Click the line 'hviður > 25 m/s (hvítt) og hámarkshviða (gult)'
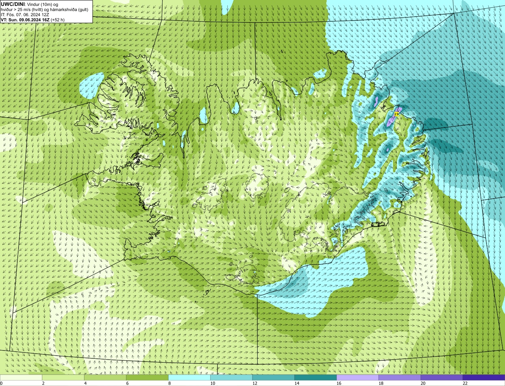This screenshot has width=505, height=386. [45, 9]
